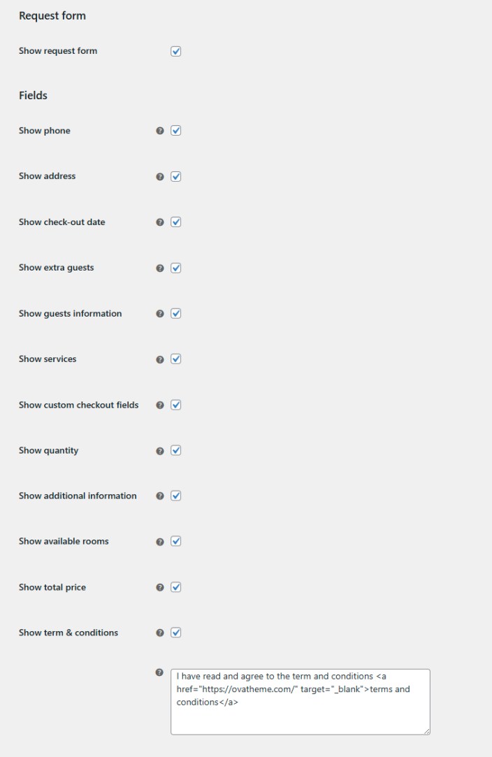This screenshot has height=757, width=492.
Task: Click help icon beside Show address
Action: click(160, 177)
